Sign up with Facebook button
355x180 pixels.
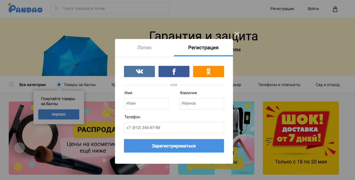(x=174, y=71)
